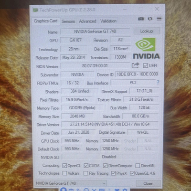Open the Advanced tab
Image resolution: width=191 pixels, height=191 pixels.
[x=87, y=21]
